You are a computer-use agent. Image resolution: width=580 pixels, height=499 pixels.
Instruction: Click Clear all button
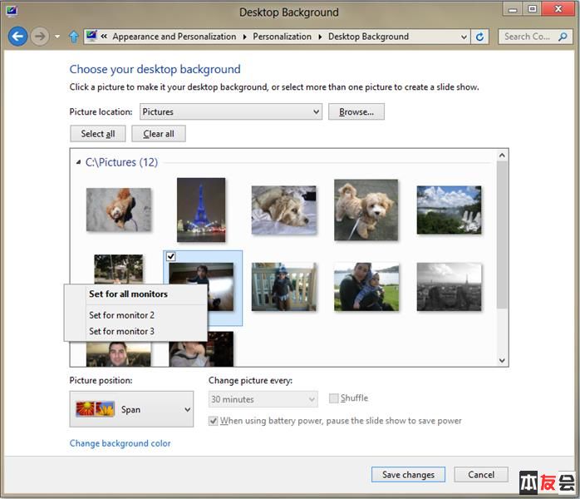159,134
